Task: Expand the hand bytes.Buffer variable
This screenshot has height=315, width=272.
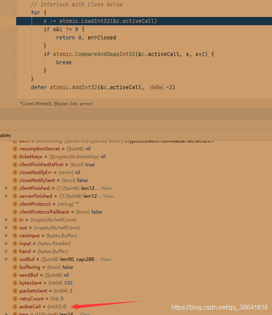Action: [7, 251]
